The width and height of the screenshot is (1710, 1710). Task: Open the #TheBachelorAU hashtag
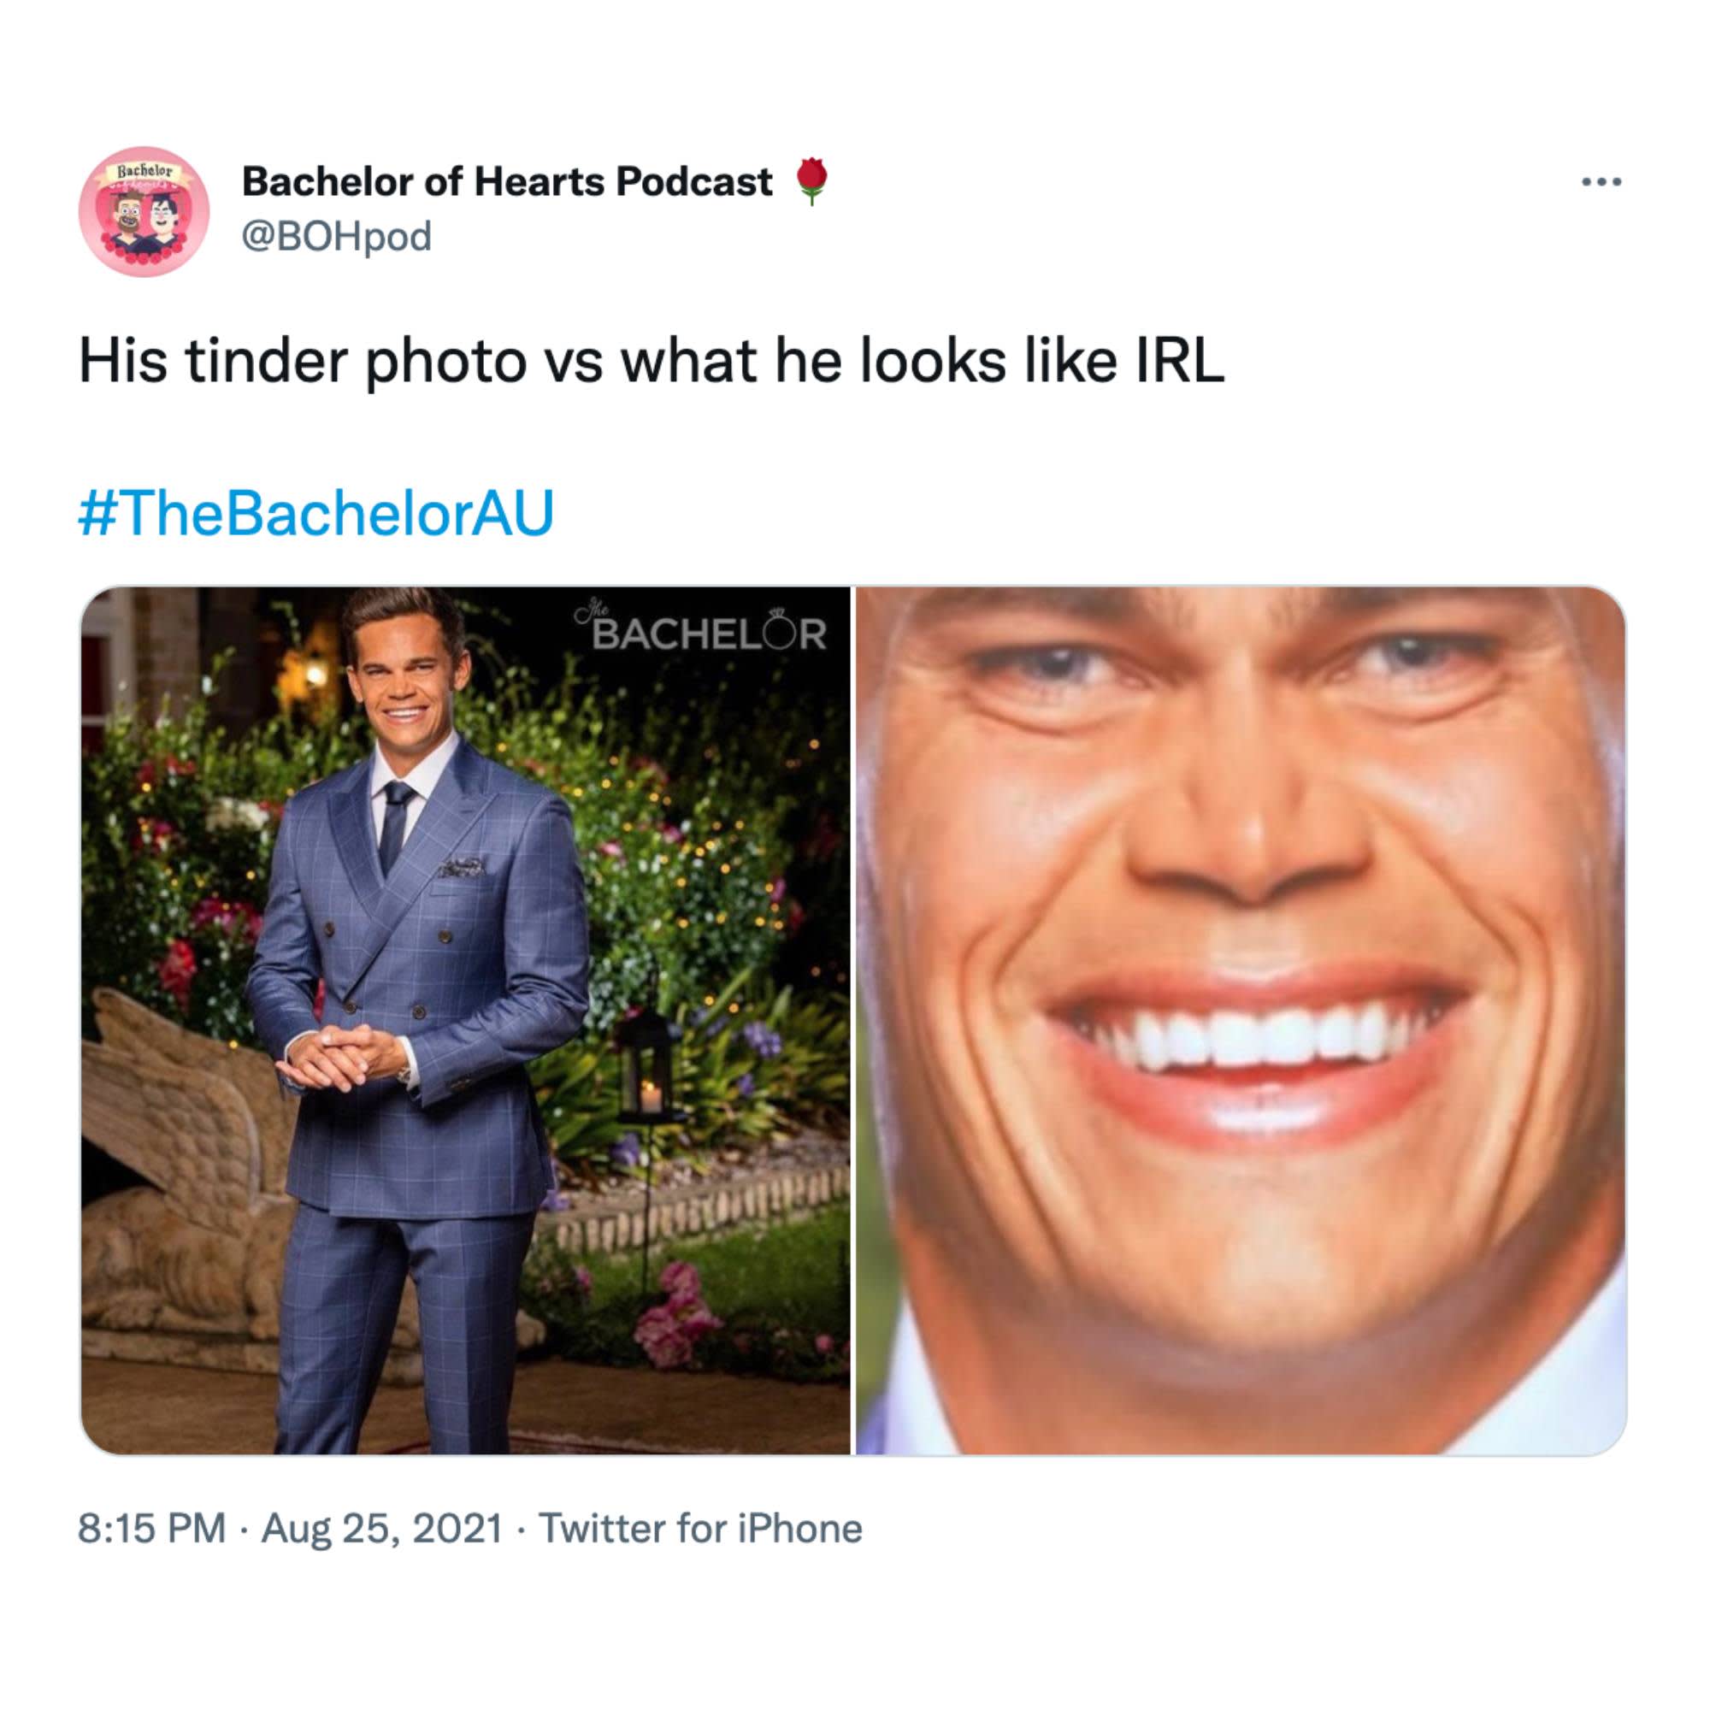click(316, 513)
